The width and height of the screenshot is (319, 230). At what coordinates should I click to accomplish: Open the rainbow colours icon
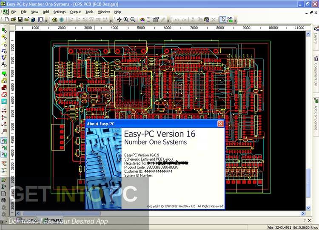[x=142, y=20]
